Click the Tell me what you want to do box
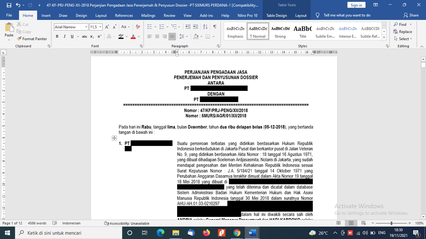 click(347, 15)
